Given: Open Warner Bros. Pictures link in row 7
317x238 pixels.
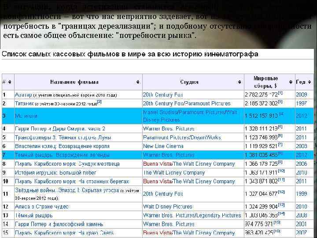Looking at the screenshot, I should point(169,155).
